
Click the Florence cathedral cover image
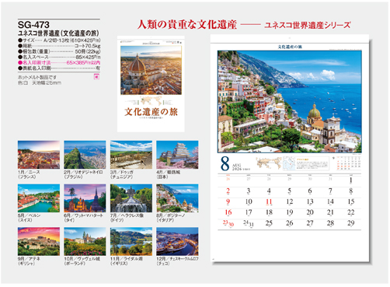point(151,70)
